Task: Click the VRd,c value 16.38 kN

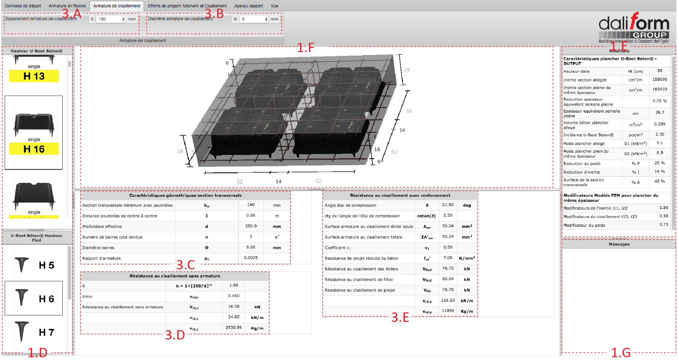Action: pyautogui.click(x=234, y=307)
